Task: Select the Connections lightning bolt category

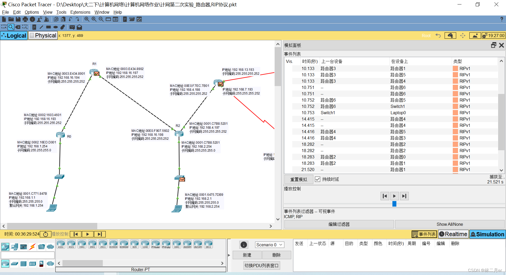Action: pyautogui.click(x=32, y=247)
